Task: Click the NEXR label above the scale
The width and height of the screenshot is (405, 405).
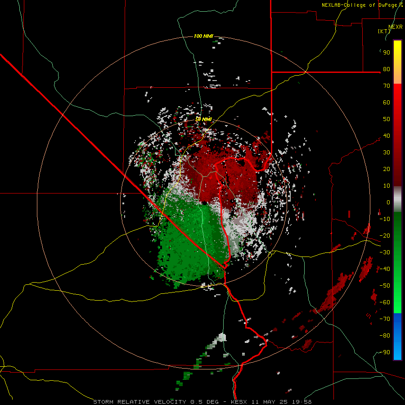Action: point(396,27)
